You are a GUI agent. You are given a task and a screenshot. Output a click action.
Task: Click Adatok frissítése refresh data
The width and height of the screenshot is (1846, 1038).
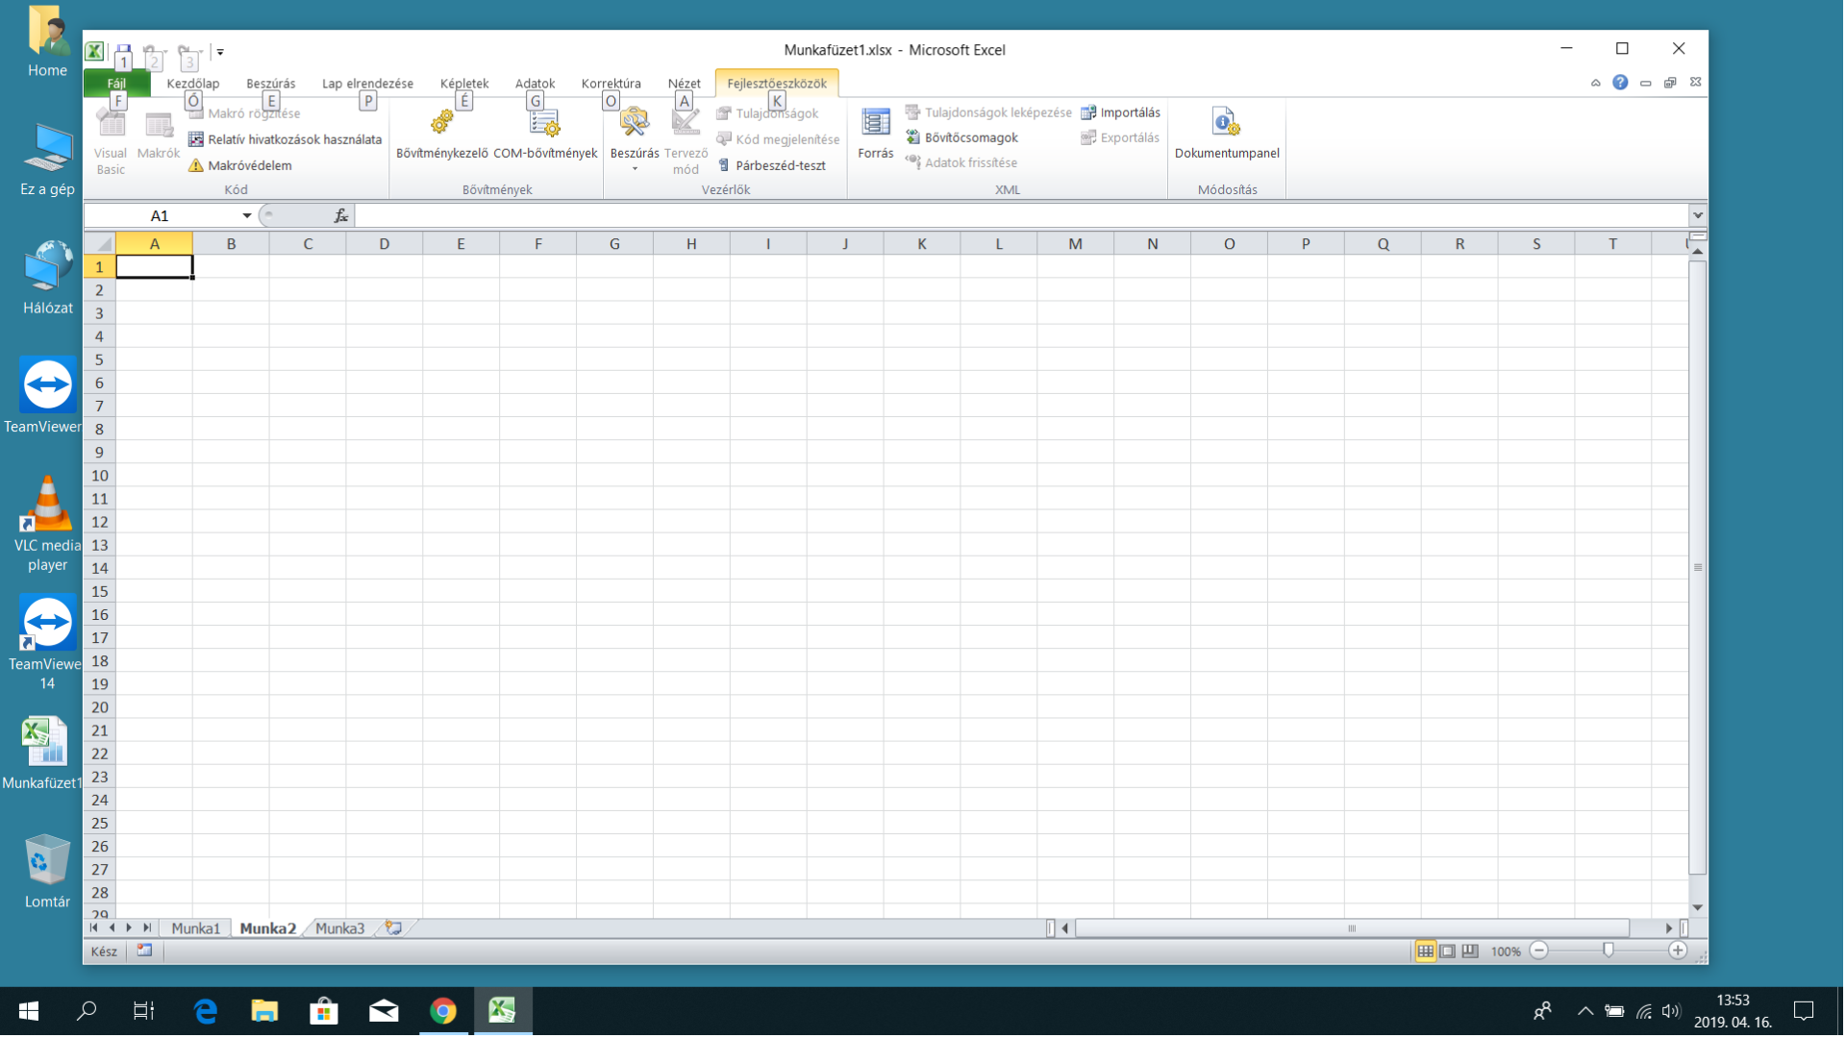pos(961,162)
